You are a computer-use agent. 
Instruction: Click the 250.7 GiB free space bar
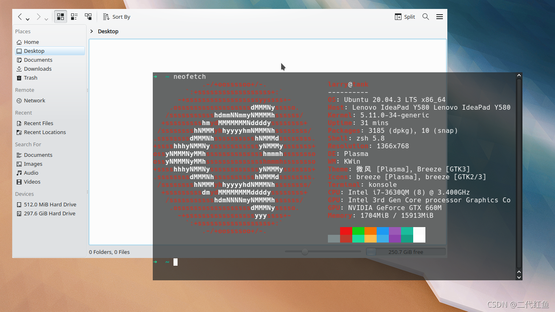pyautogui.click(x=405, y=252)
